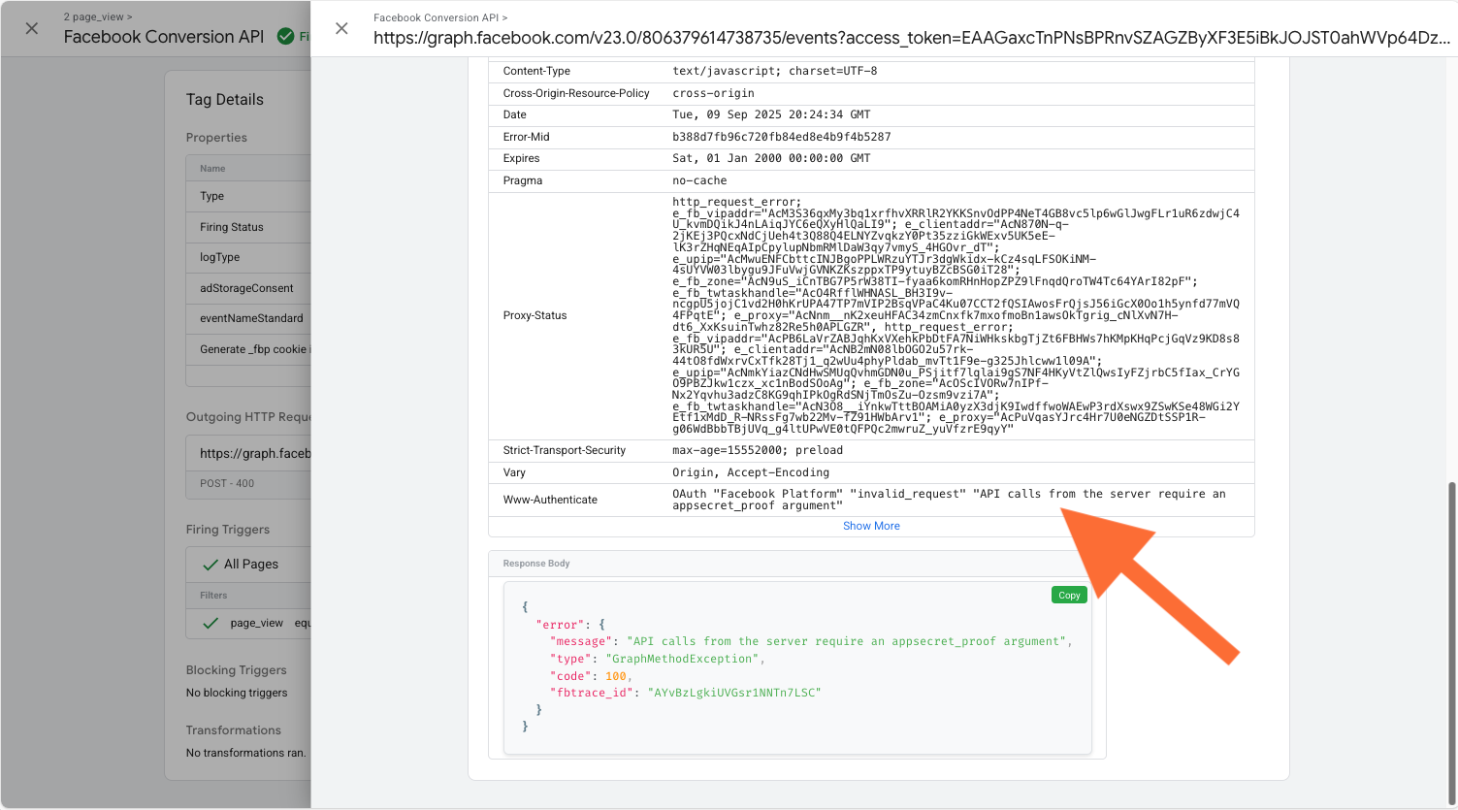The width and height of the screenshot is (1458, 810).
Task: Click the All Pages trigger checkmark icon
Action: pyautogui.click(x=211, y=564)
